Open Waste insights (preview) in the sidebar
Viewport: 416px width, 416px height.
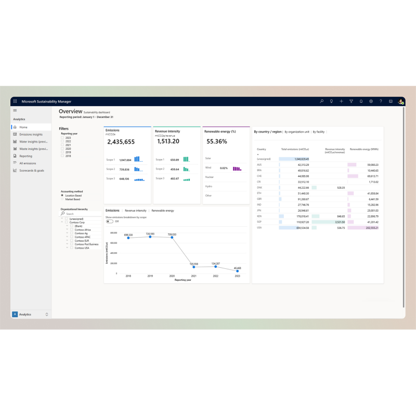click(x=31, y=149)
